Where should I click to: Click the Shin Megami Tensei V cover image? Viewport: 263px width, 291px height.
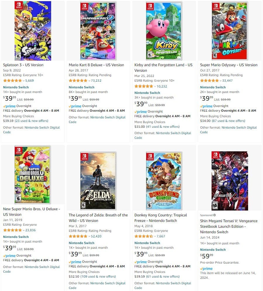pos(230,181)
